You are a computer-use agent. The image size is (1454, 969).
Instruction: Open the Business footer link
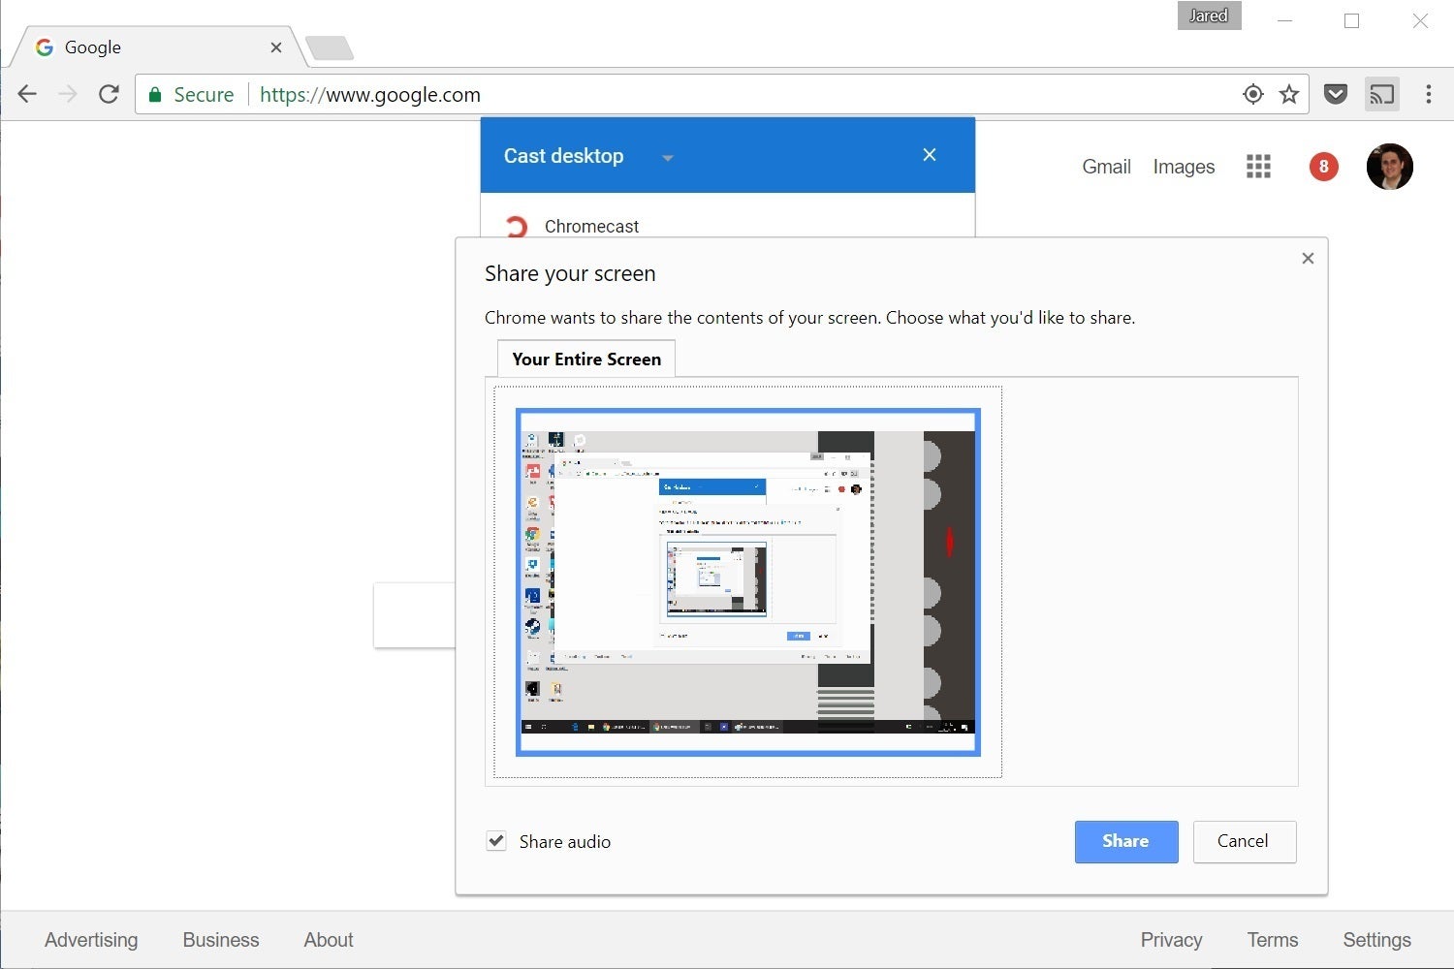(221, 940)
